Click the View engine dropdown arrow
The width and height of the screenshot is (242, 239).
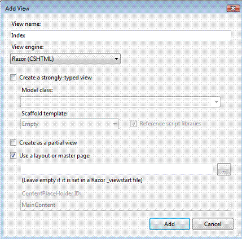click(116, 59)
